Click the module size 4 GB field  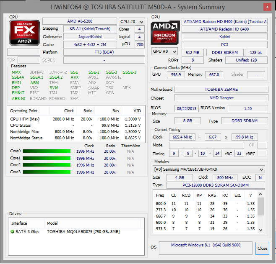(180, 178)
